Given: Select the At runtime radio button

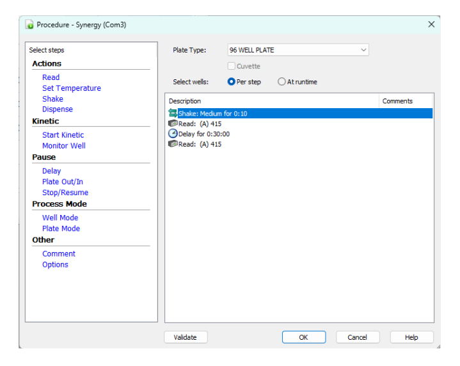Looking at the screenshot, I should 282,82.
